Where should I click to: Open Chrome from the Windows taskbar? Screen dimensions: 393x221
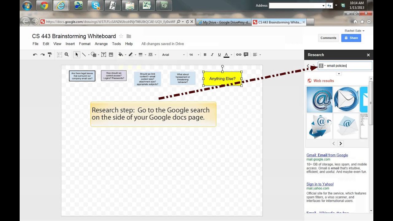click(x=44, y=6)
